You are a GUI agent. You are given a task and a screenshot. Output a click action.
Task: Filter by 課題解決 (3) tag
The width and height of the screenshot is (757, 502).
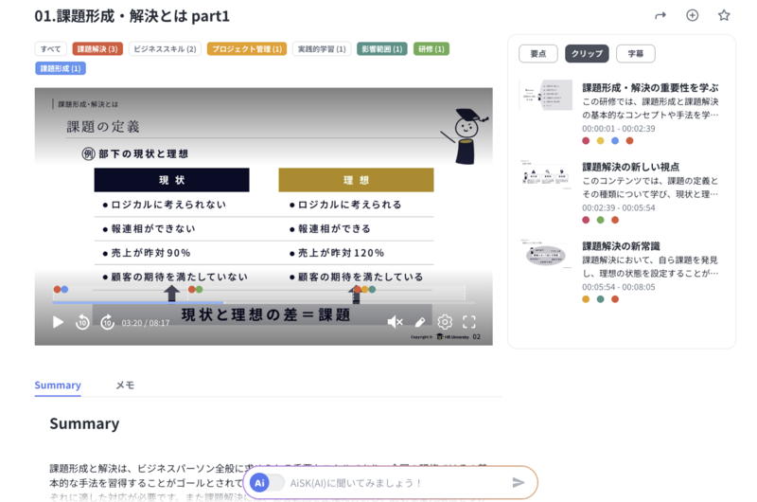pos(97,48)
